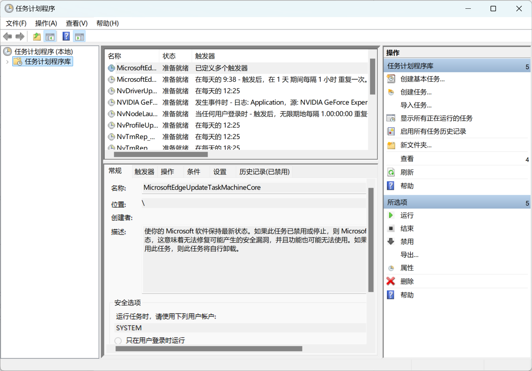Sort by the 名称 column header
The height and width of the screenshot is (371, 532).
[x=132, y=56]
